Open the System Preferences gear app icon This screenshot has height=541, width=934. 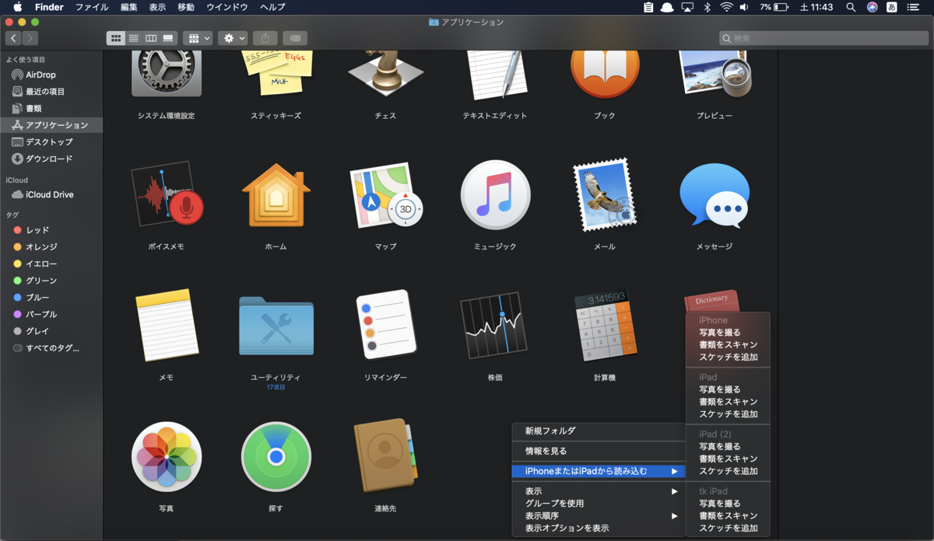tap(167, 73)
